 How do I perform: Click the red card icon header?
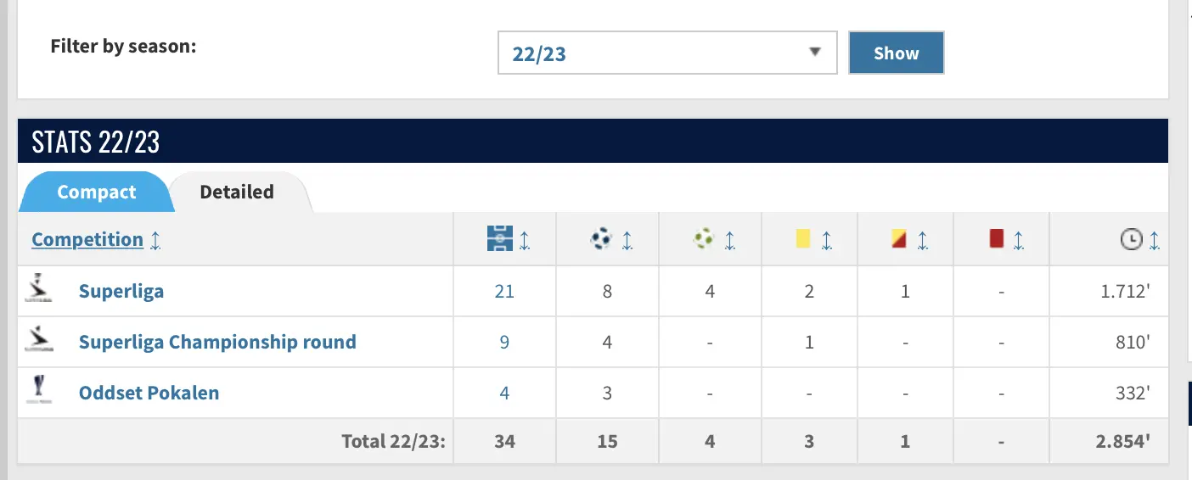996,240
